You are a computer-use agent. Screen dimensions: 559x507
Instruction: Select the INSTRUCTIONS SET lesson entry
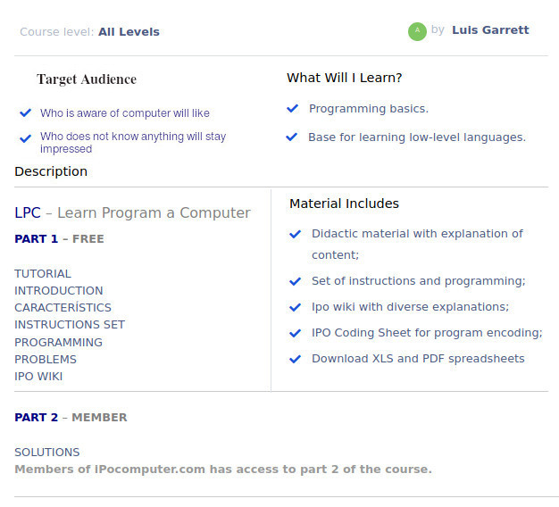pyautogui.click(x=70, y=325)
